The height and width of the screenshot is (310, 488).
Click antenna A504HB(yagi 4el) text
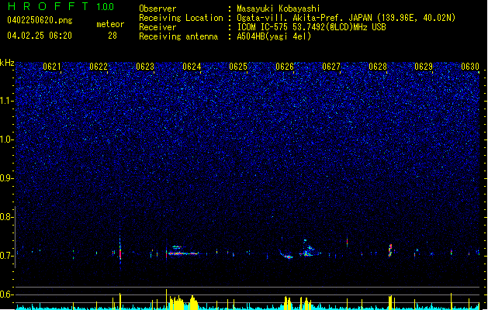[274, 36]
